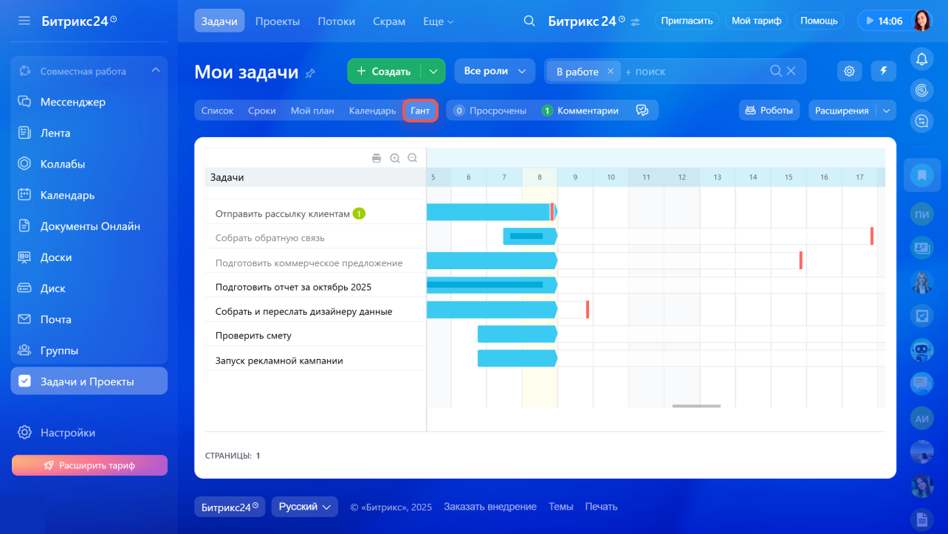Viewport: 948px width, 534px height.
Task: Open the hamburger menu next to Битрикс24 logo
Action: tap(24, 21)
